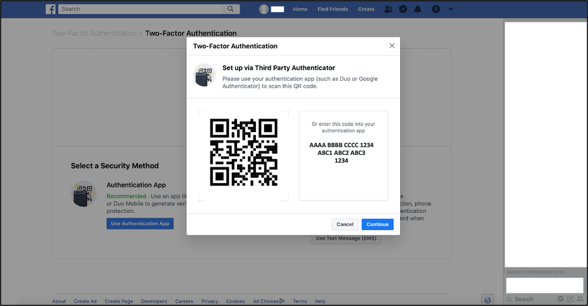The width and height of the screenshot is (588, 306).
Task: Click the Facebook logo icon
Action: coord(51,9)
